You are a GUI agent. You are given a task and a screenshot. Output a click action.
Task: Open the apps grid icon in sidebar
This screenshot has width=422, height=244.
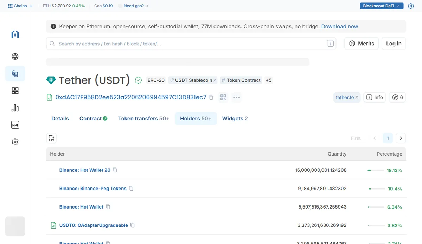pyautogui.click(x=15, y=91)
